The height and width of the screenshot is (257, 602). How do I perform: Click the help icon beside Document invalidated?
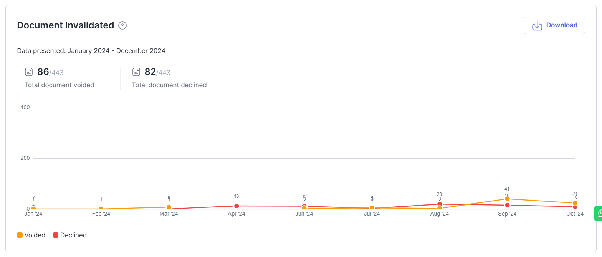tap(122, 25)
